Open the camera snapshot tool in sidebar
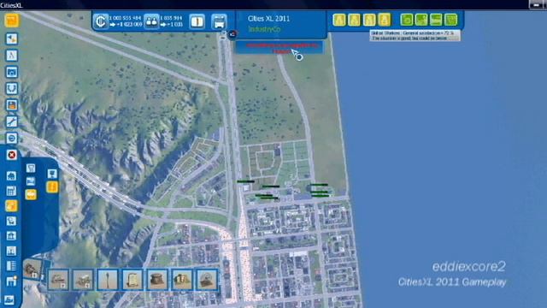This screenshot has width=547, height=308. coord(11,72)
